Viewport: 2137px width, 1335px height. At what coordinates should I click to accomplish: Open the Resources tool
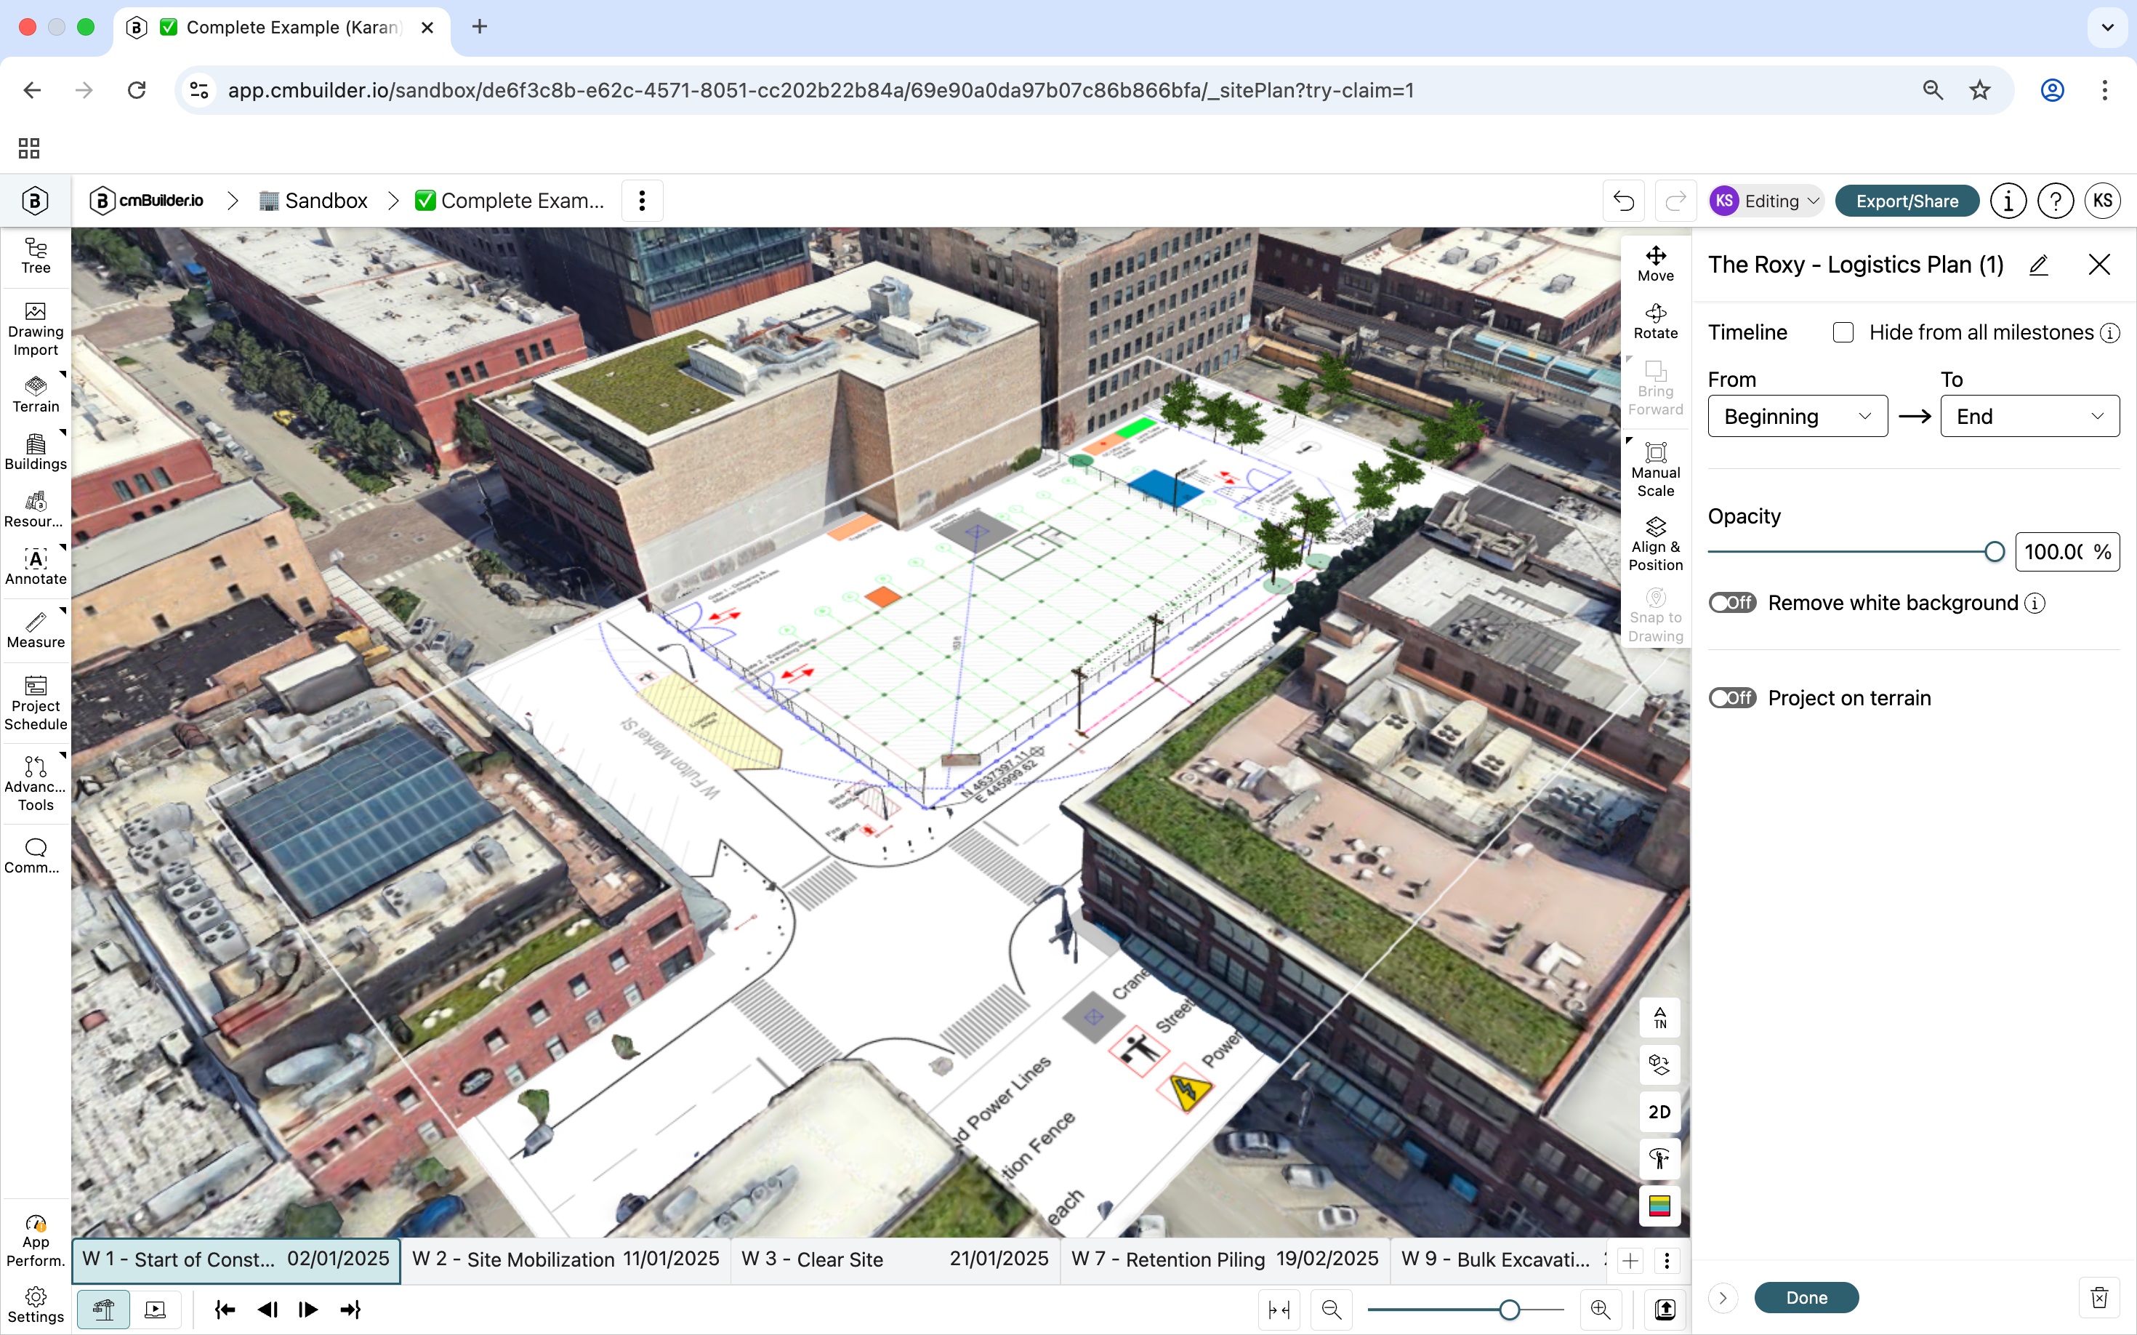(x=36, y=510)
